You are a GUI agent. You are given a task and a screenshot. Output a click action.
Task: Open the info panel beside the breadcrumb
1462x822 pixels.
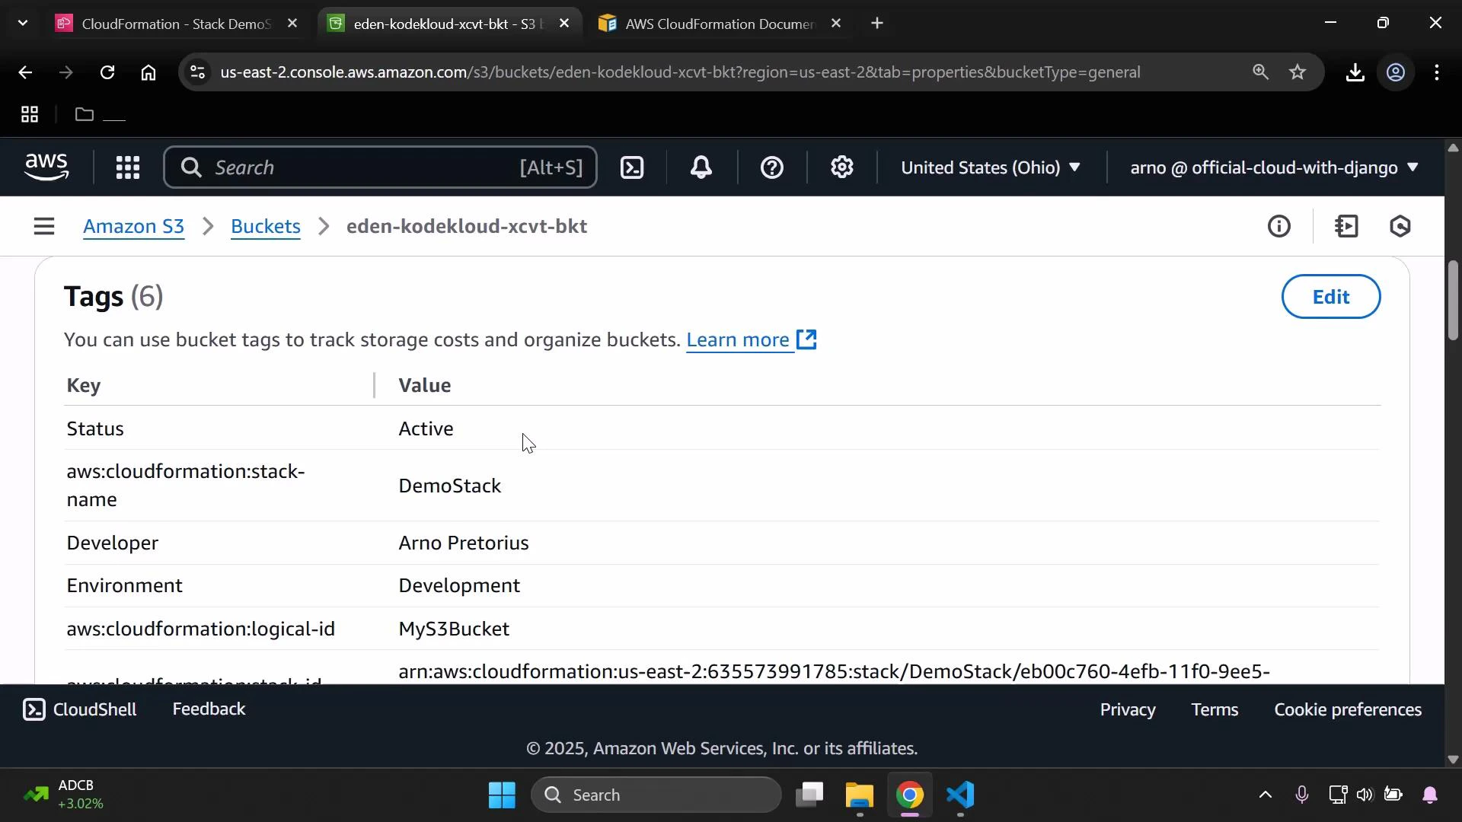[x=1280, y=226]
